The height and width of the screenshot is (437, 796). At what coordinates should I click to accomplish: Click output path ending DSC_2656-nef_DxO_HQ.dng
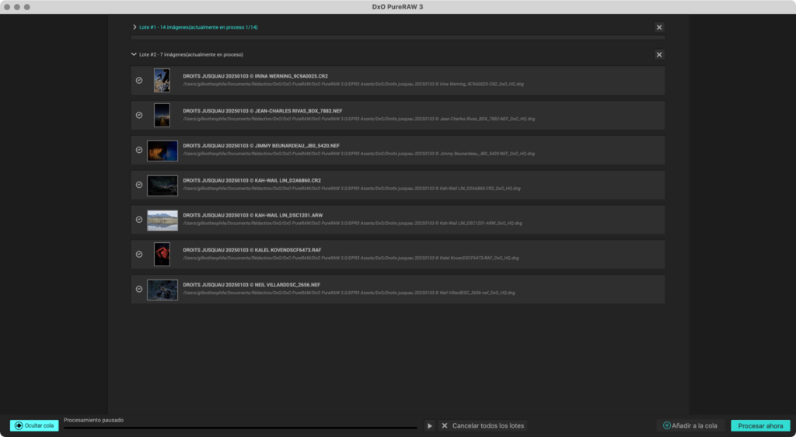tap(349, 293)
